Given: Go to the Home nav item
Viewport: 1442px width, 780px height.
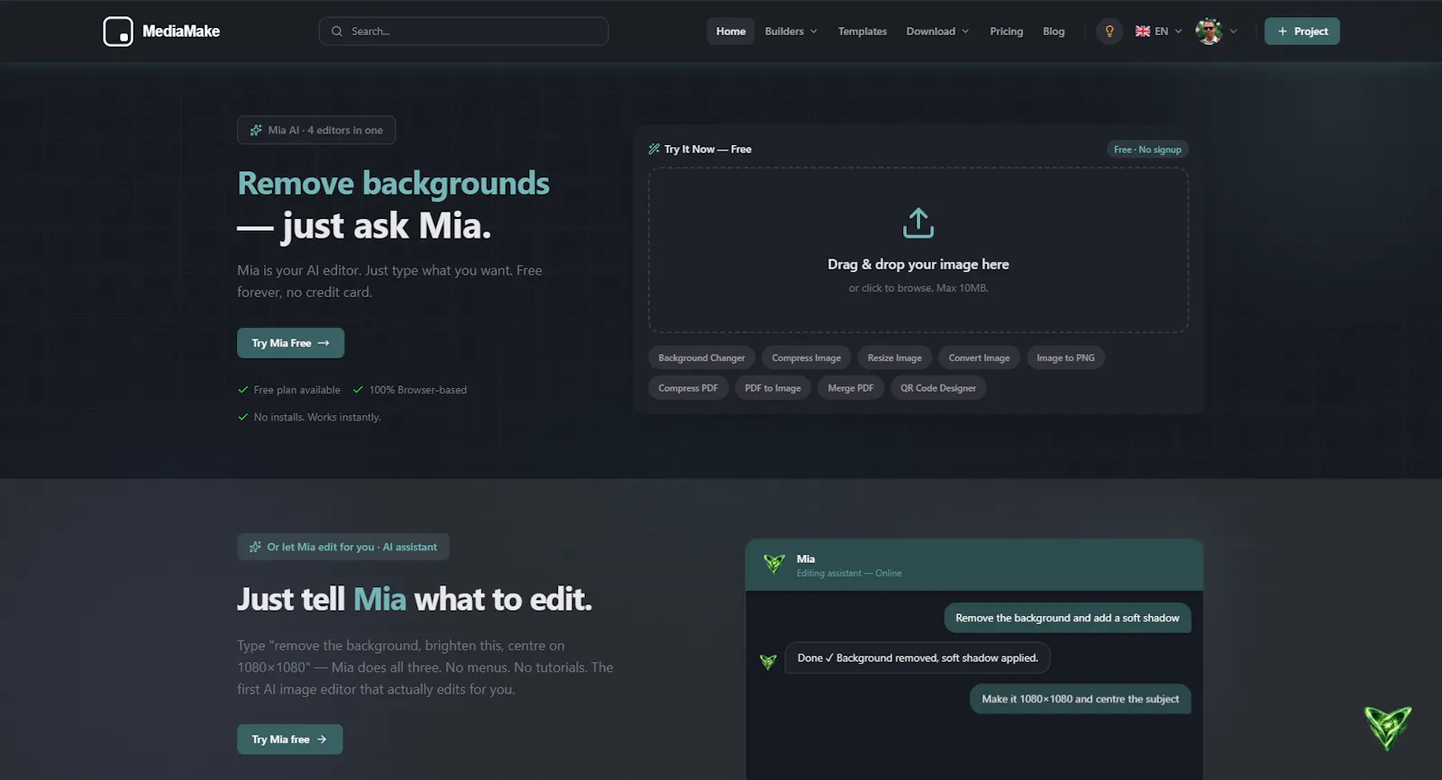Looking at the screenshot, I should [731, 32].
